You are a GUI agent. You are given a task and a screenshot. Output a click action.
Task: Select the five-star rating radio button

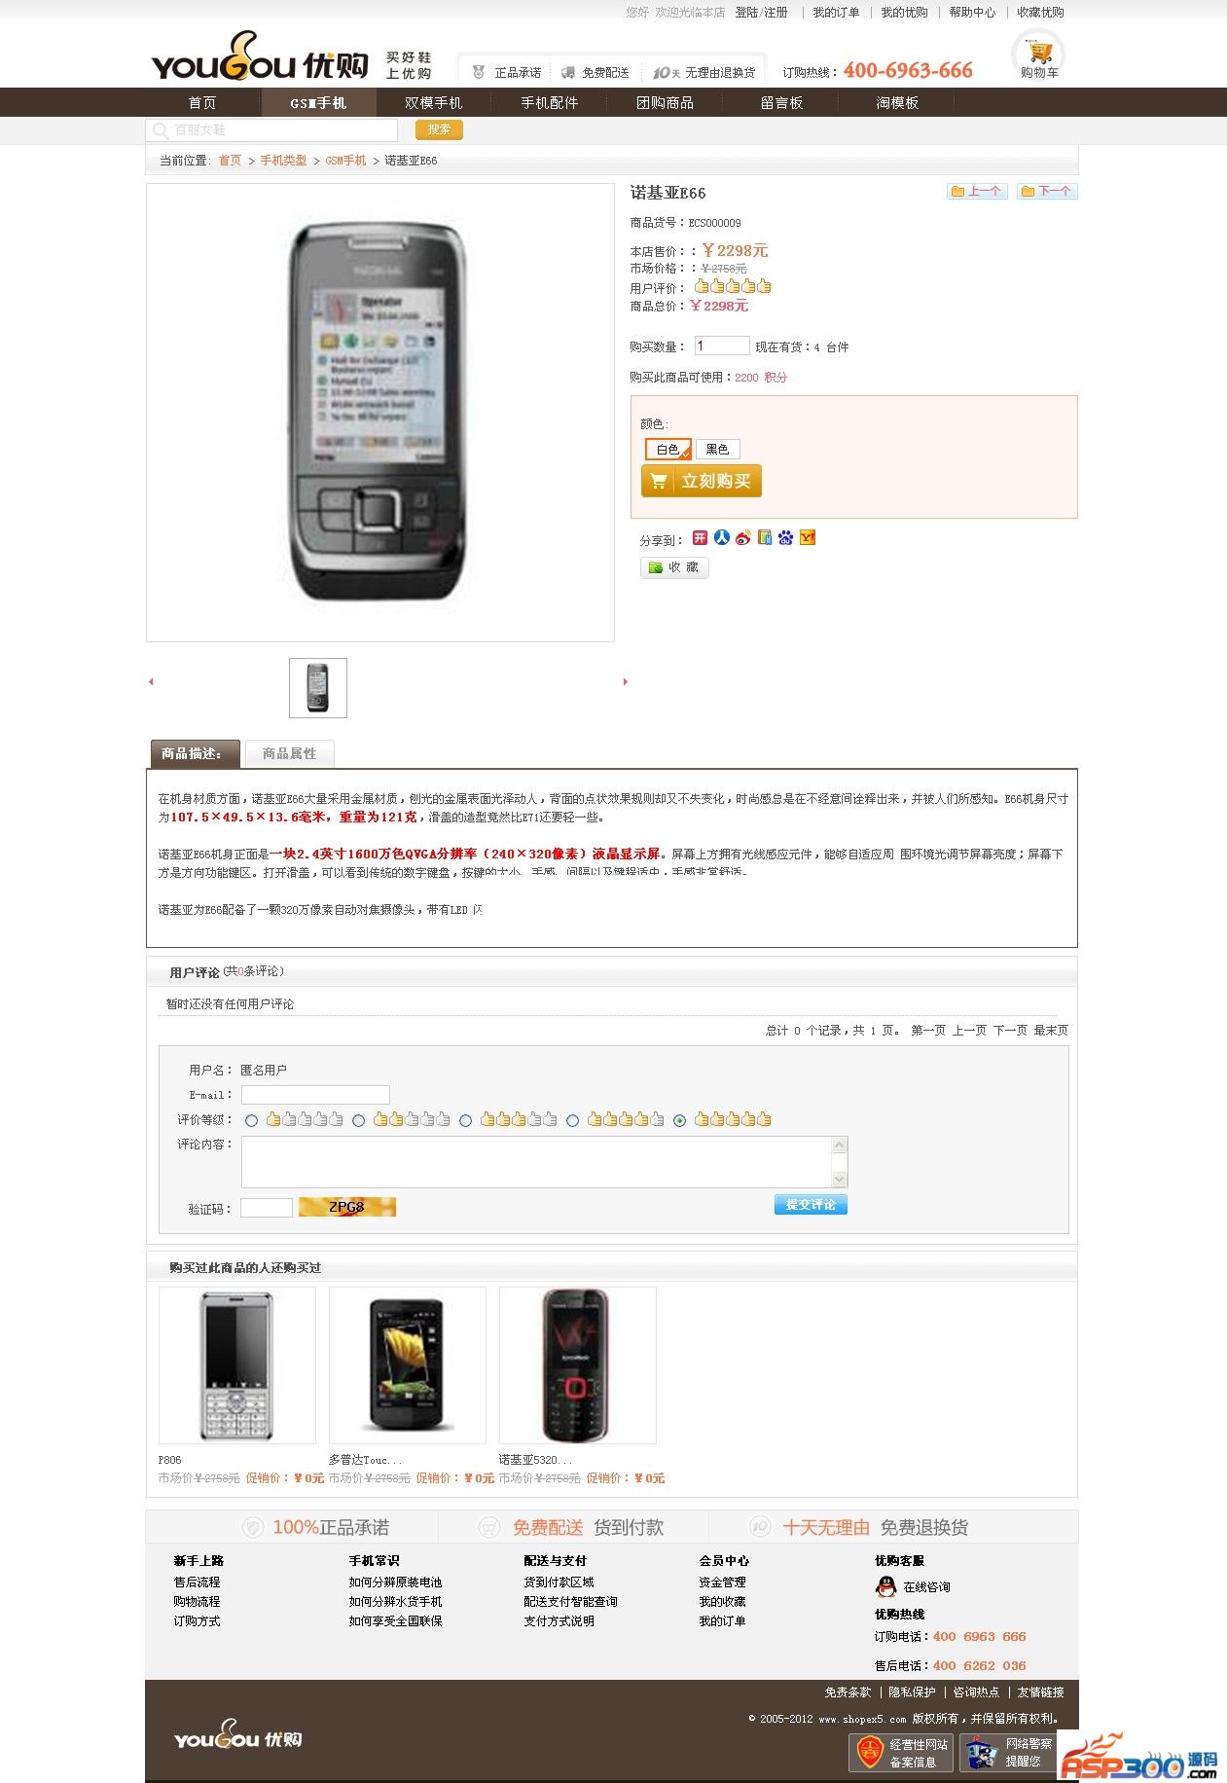[680, 1120]
